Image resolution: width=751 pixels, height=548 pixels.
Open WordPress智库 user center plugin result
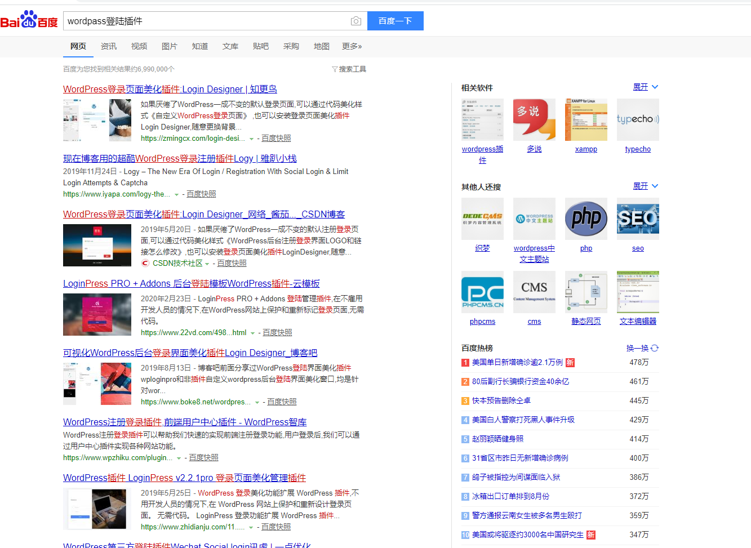tap(185, 422)
